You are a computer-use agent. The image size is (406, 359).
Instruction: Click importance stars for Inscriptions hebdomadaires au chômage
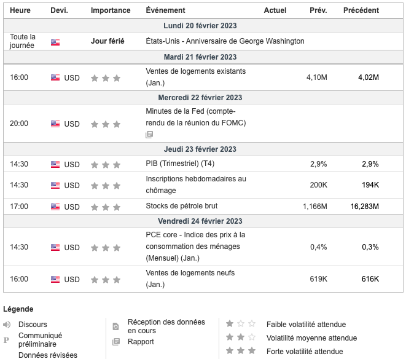(x=106, y=186)
